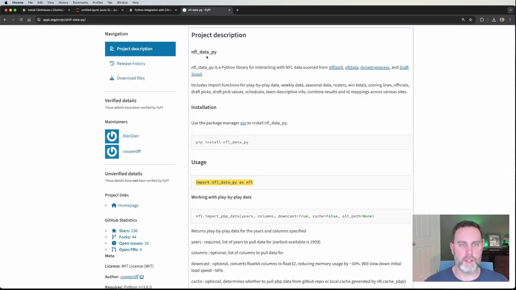This screenshot has width=516, height=290.
Task: Follow the dynastyprocess link
Action: click(375, 68)
